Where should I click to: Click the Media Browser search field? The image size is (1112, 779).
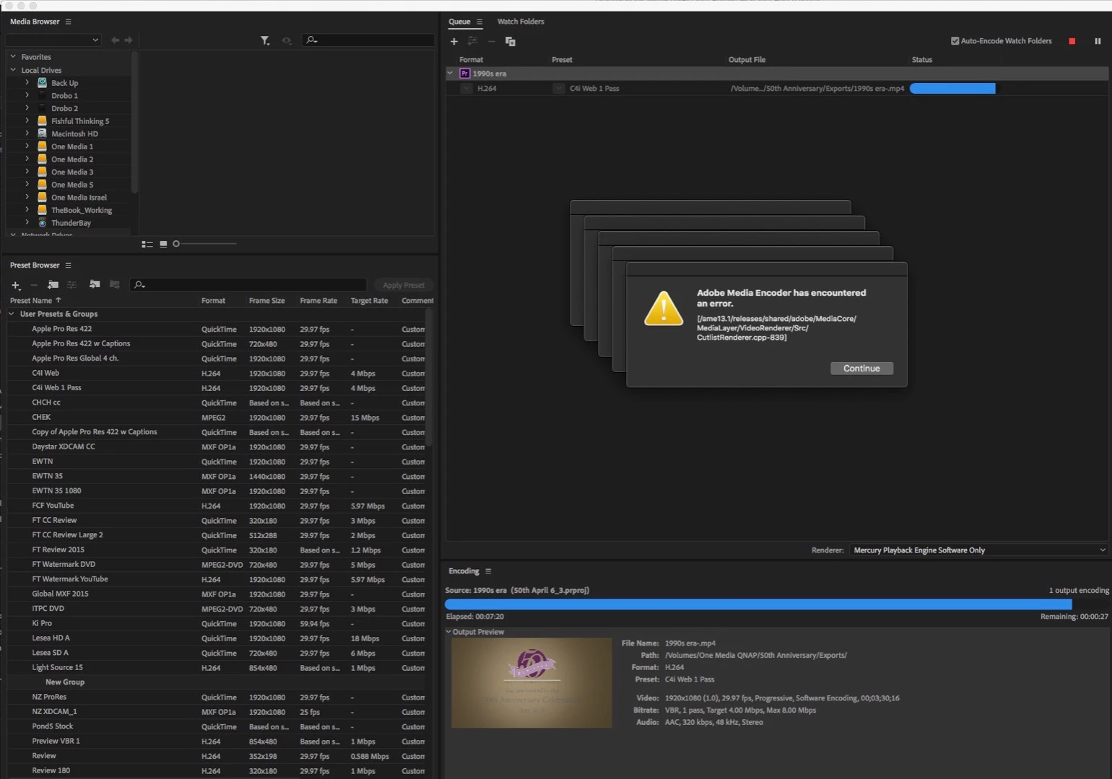pyautogui.click(x=368, y=40)
